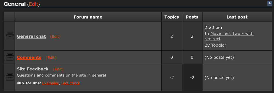The image size is (274, 93).
Task: Open last post topic Move Test Two
Action: pos(229,36)
